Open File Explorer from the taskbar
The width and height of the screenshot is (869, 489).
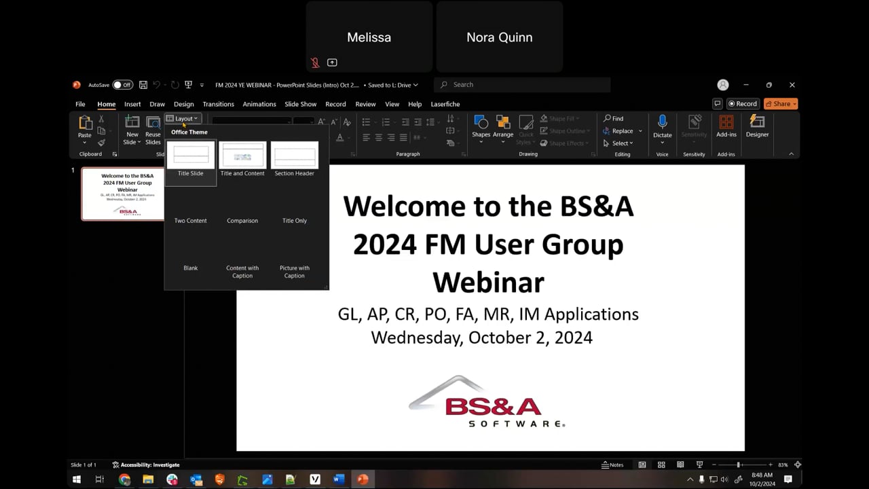tap(148, 479)
